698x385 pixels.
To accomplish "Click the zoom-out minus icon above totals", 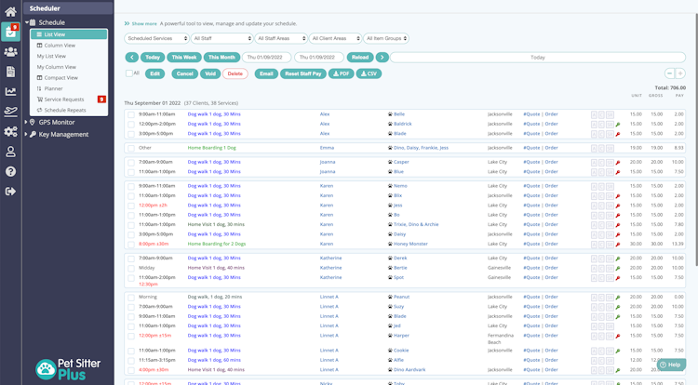I will [x=669, y=73].
